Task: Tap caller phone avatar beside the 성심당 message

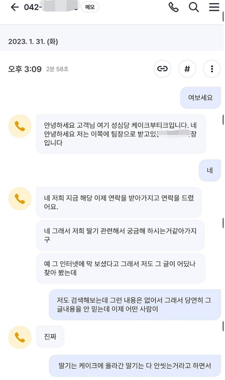Action: pyautogui.click(x=20, y=126)
